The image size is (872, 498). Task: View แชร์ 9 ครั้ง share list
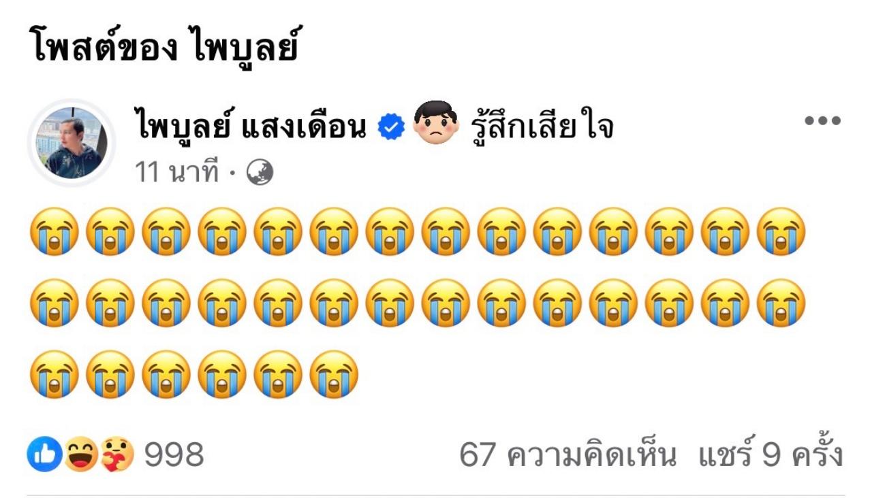(x=770, y=454)
